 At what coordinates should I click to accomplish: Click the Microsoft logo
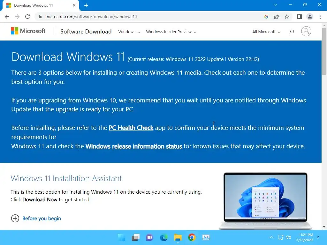[28, 31]
